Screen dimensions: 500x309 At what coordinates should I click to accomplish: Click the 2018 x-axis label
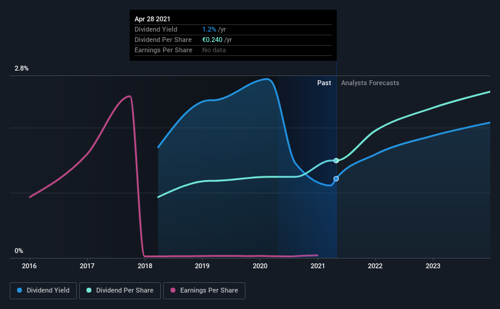coord(145,266)
